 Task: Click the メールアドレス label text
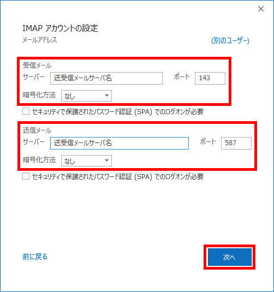point(40,40)
